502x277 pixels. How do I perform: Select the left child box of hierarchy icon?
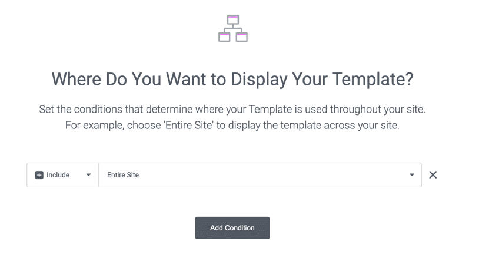pos(224,37)
